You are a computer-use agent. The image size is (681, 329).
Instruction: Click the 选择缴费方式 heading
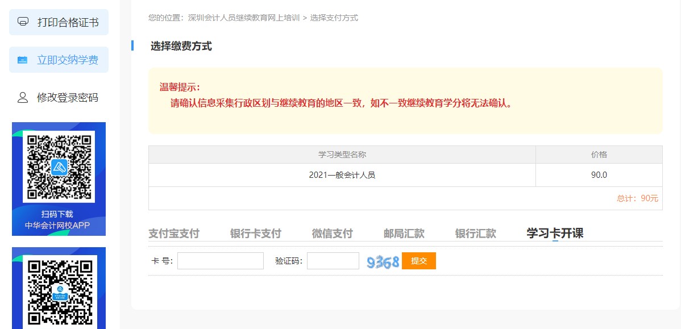[181, 46]
